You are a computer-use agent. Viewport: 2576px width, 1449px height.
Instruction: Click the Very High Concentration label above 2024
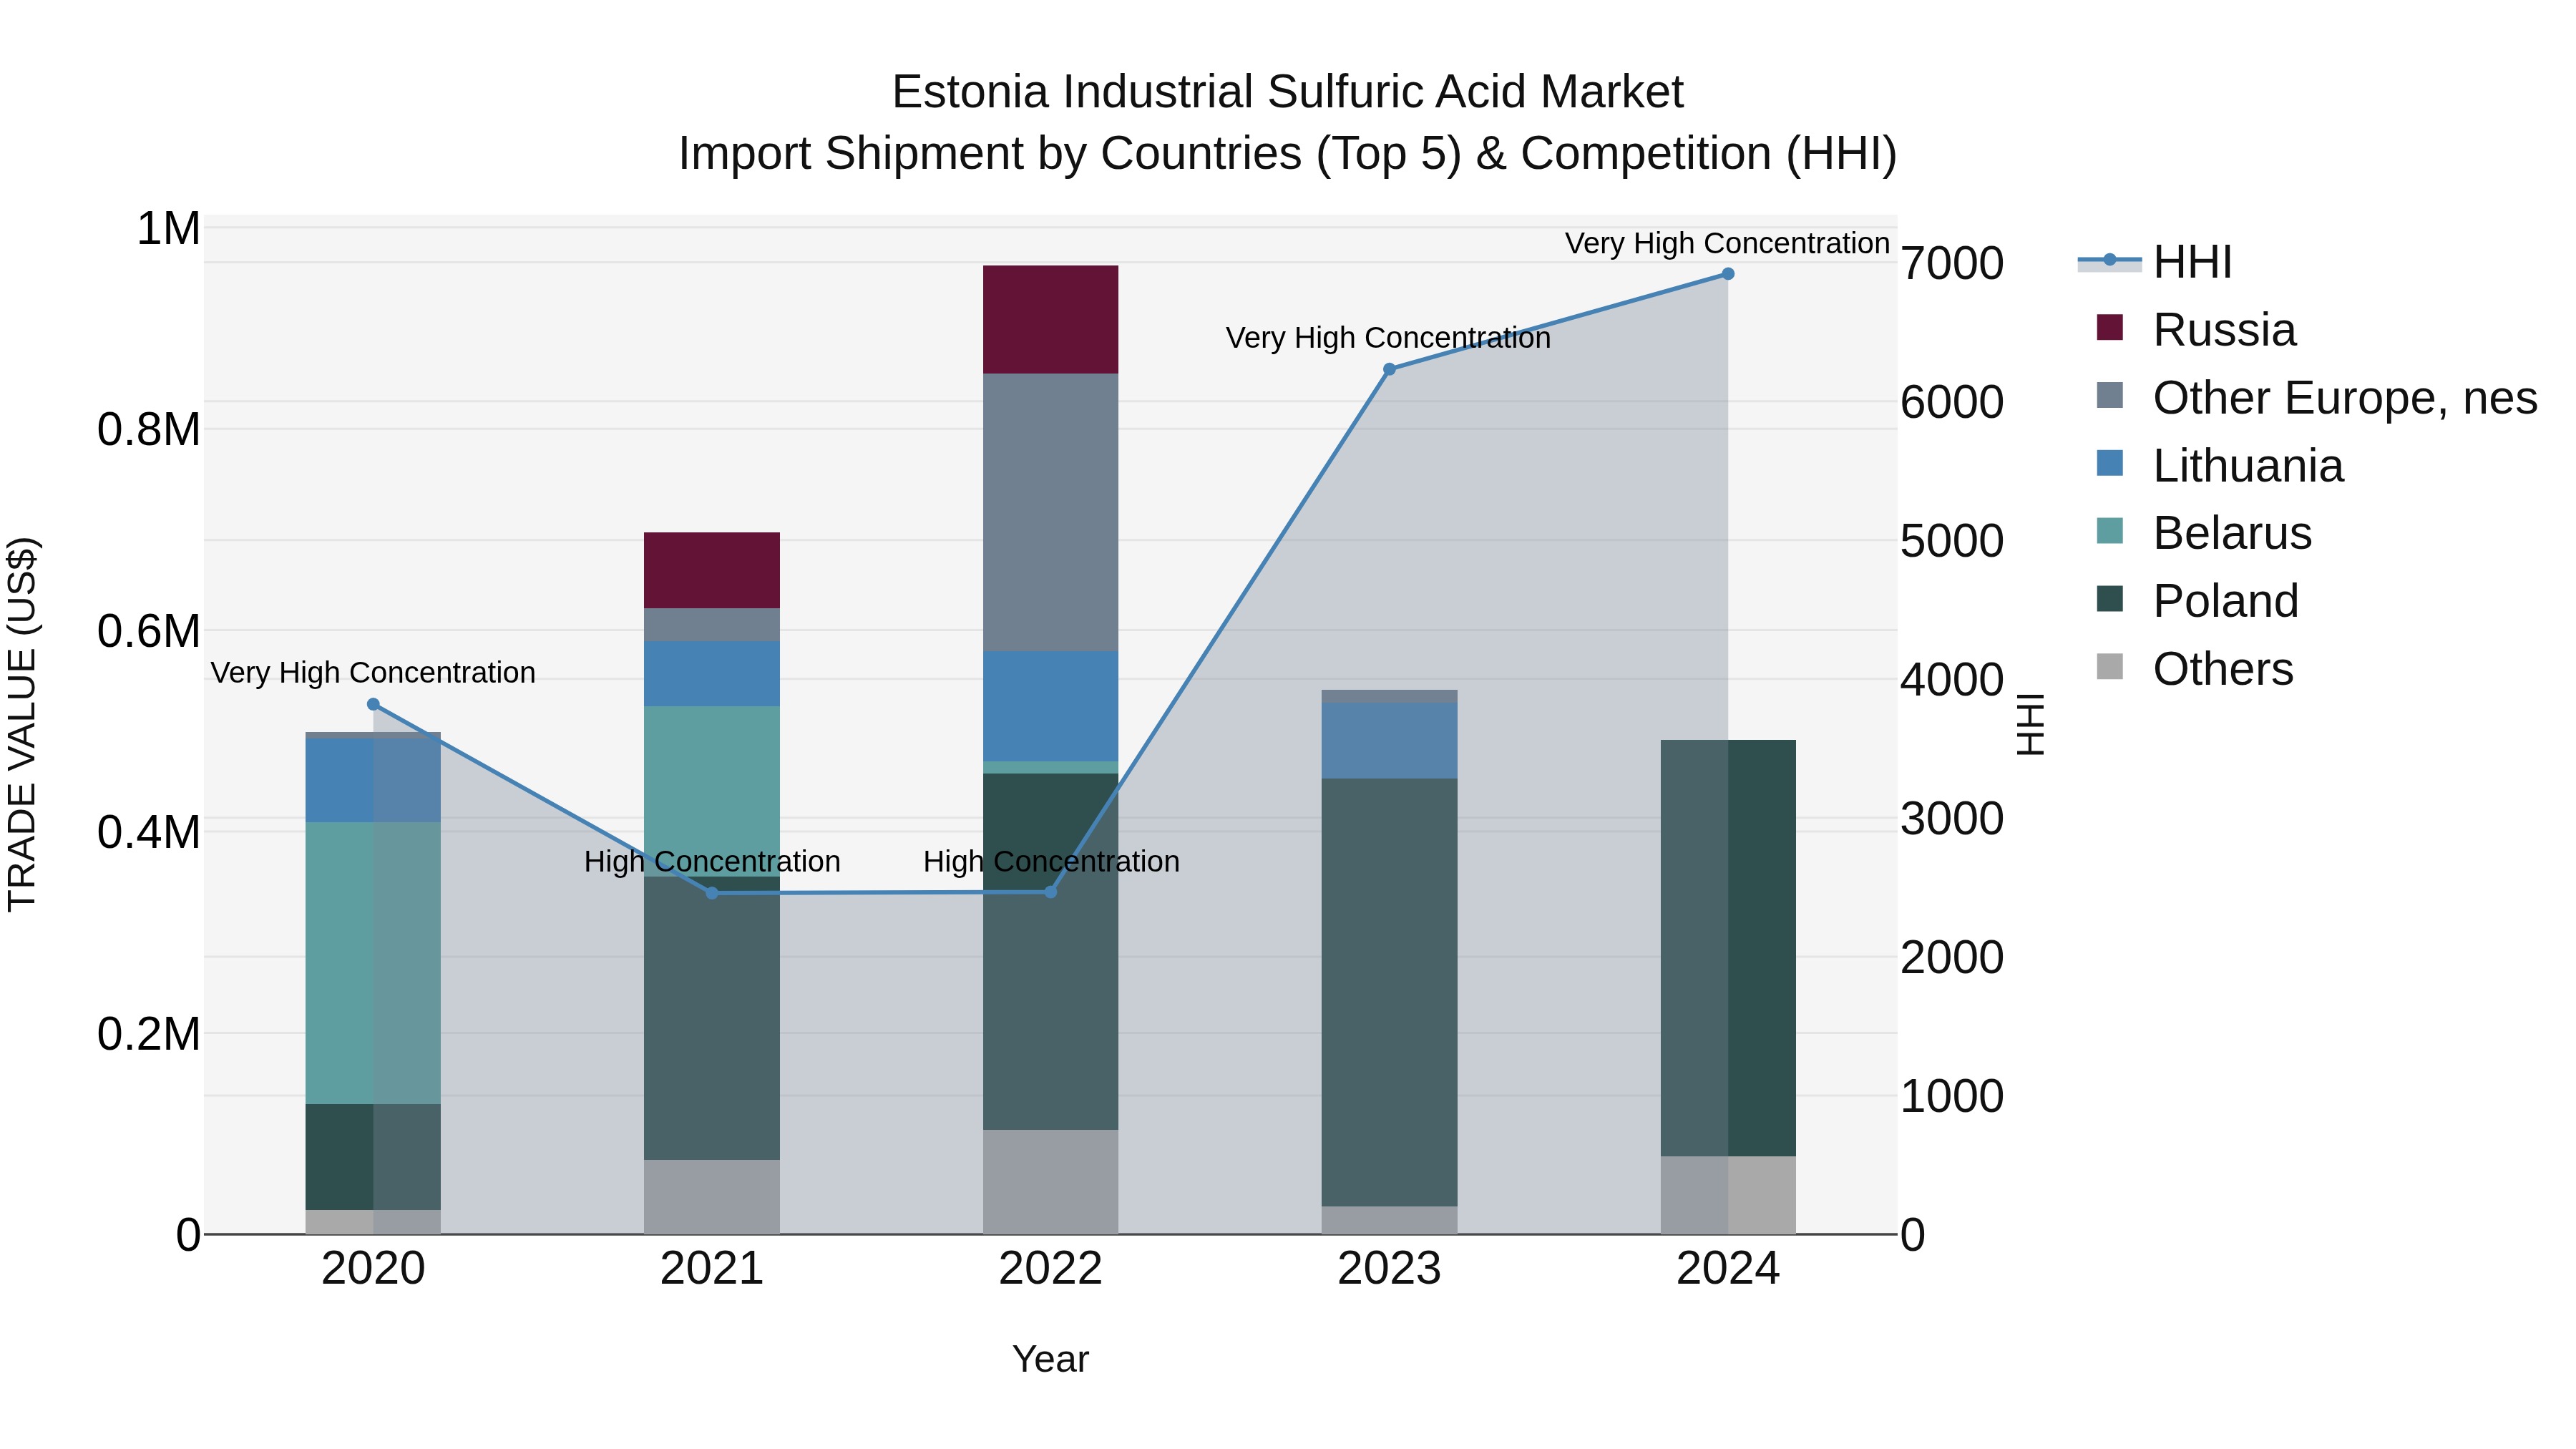click(1727, 244)
